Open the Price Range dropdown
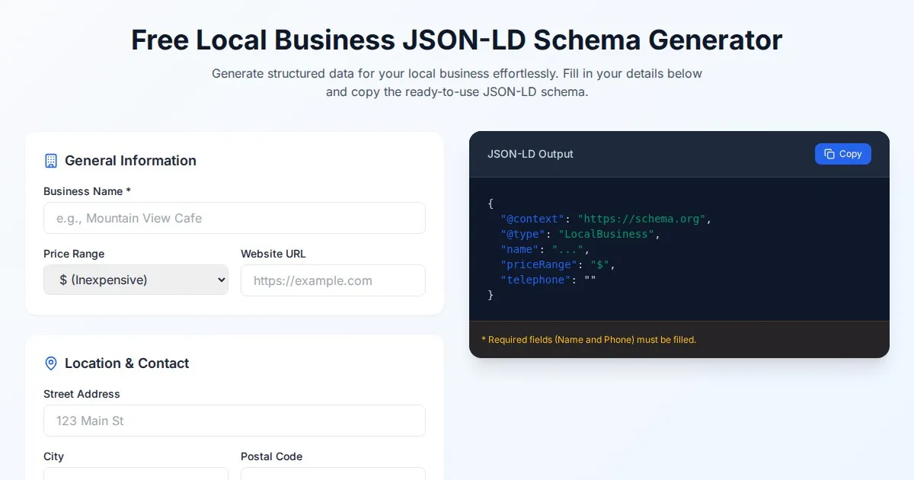 136,280
